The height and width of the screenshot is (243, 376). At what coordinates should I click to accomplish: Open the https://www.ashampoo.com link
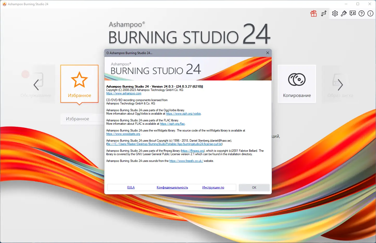124,94
